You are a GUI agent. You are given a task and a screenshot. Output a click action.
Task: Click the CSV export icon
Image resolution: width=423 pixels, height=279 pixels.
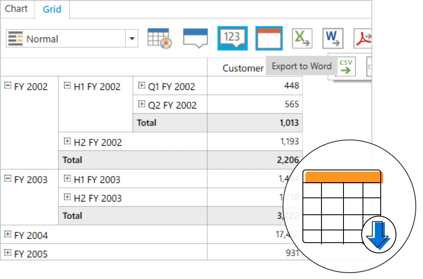coord(346,66)
